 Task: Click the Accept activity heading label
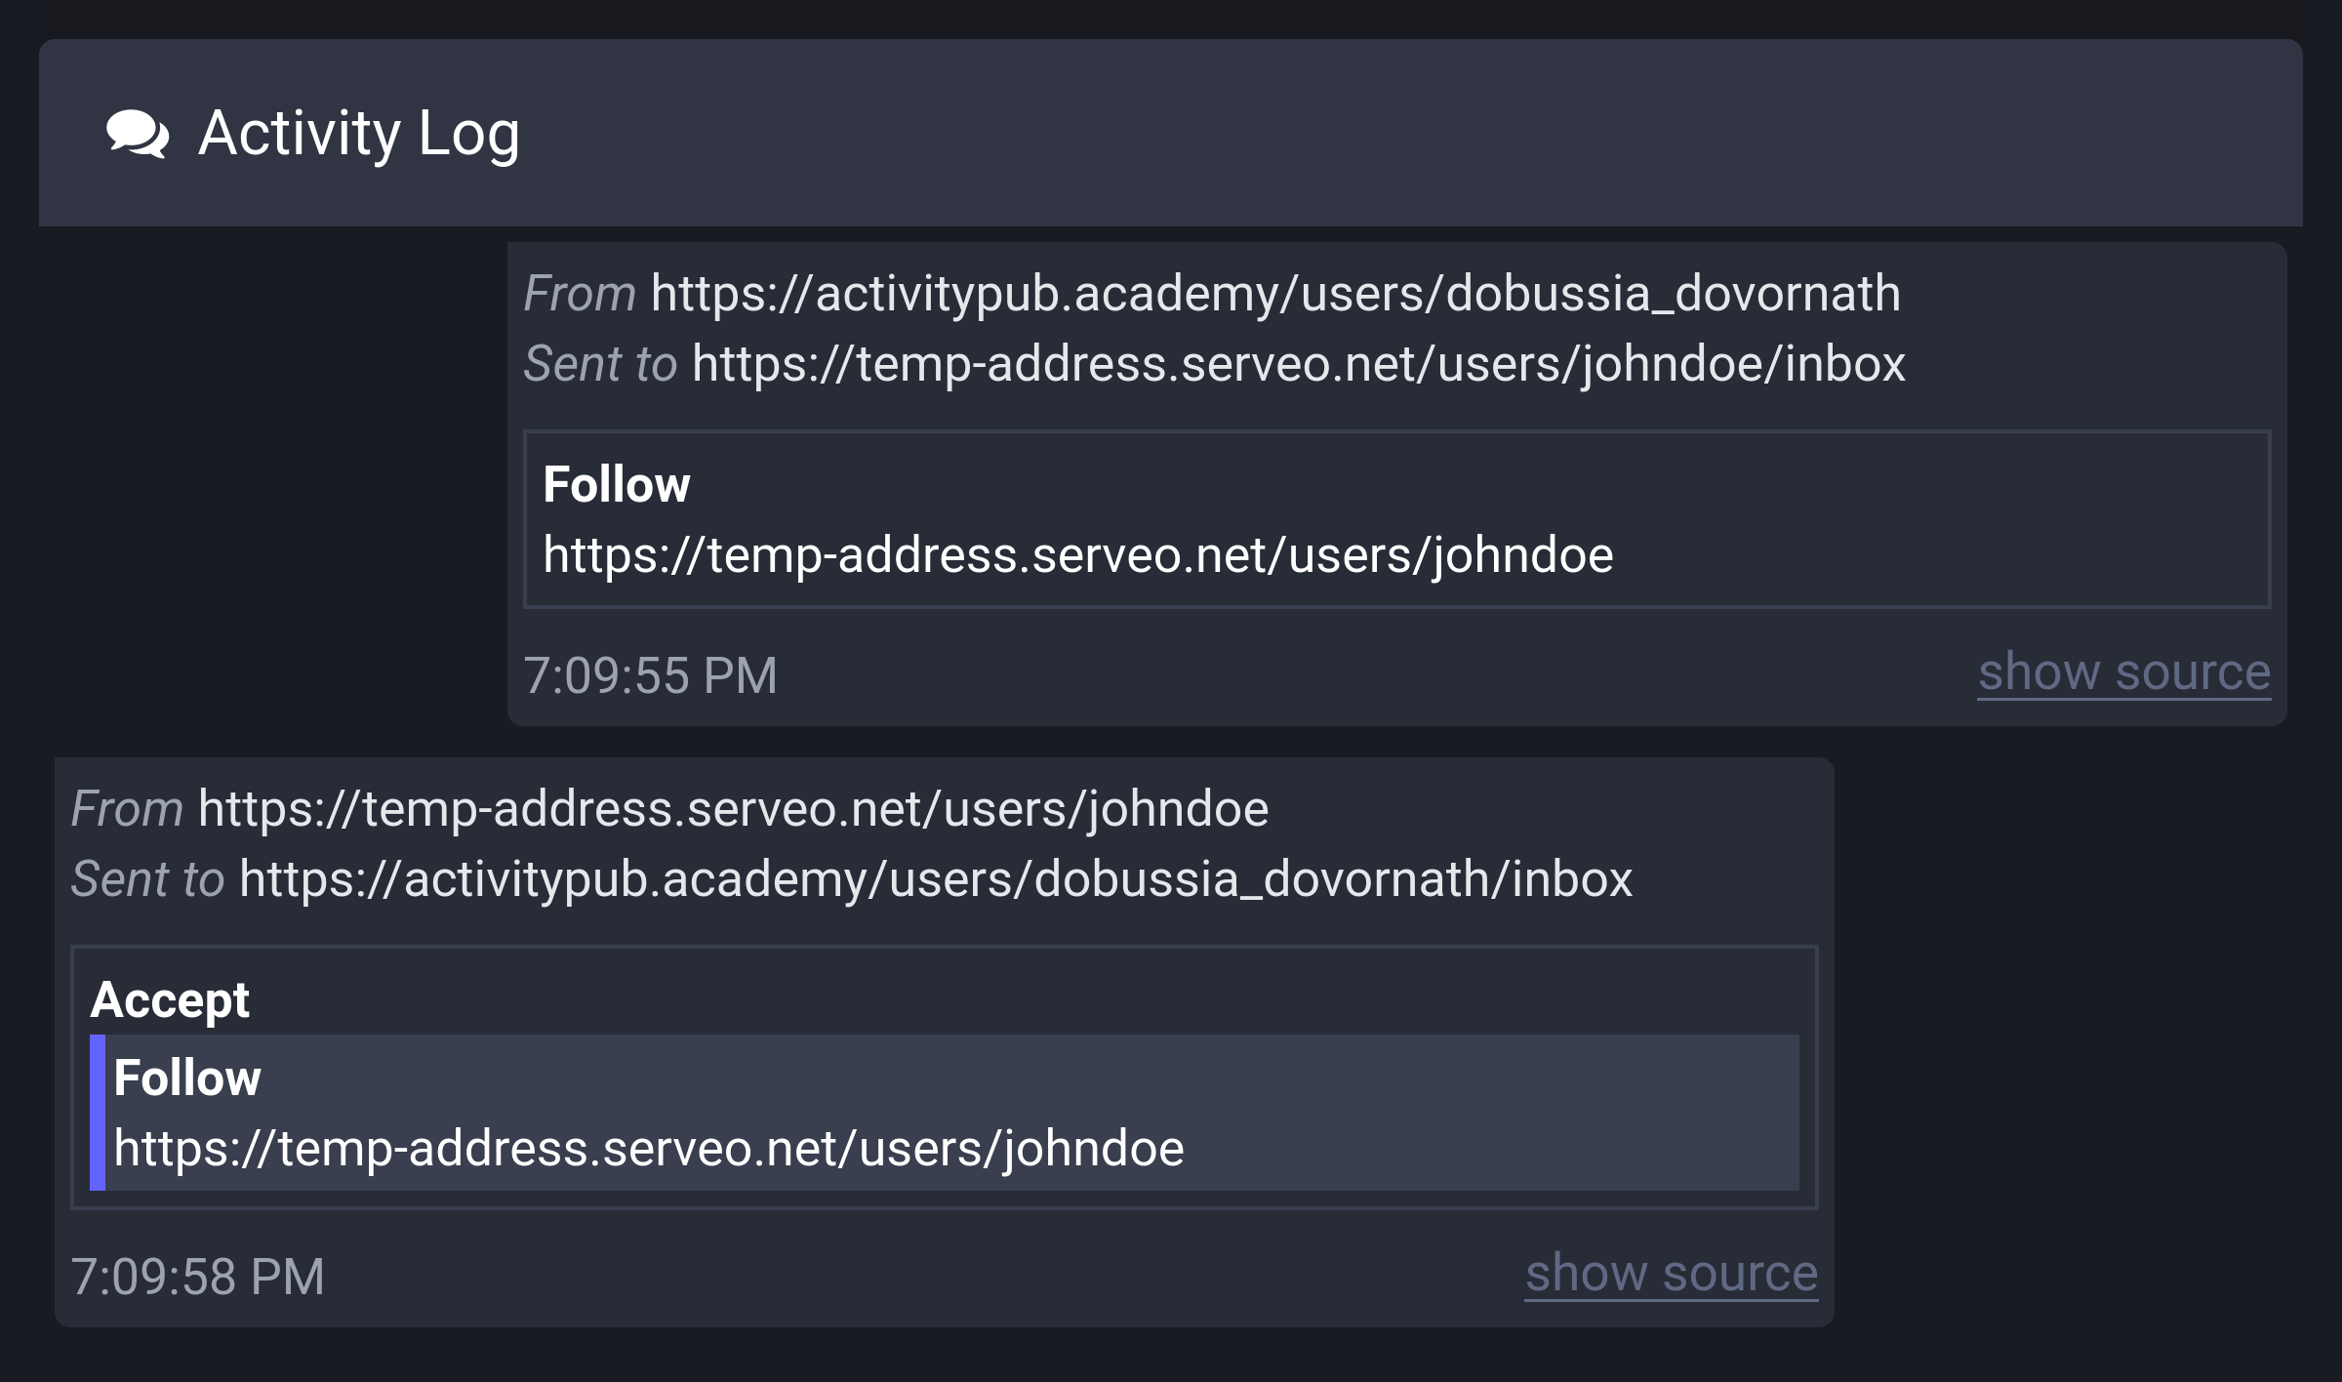pyautogui.click(x=170, y=999)
